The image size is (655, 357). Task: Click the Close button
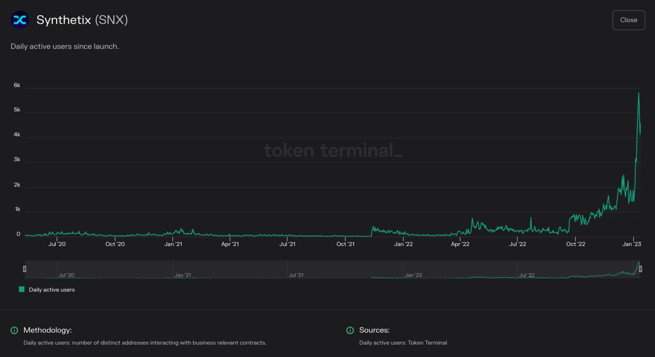pyautogui.click(x=628, y=20)
